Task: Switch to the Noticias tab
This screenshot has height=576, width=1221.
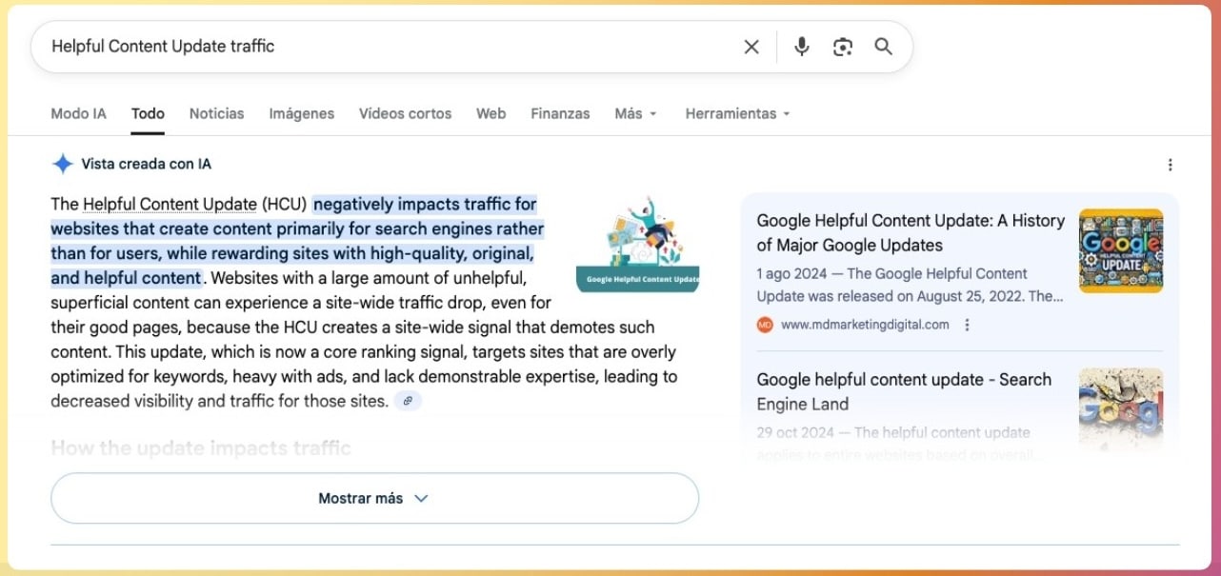Action: pos(216,113)
